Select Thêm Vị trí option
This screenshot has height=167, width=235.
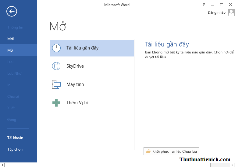pyautogui.click(x=77, y=103)
